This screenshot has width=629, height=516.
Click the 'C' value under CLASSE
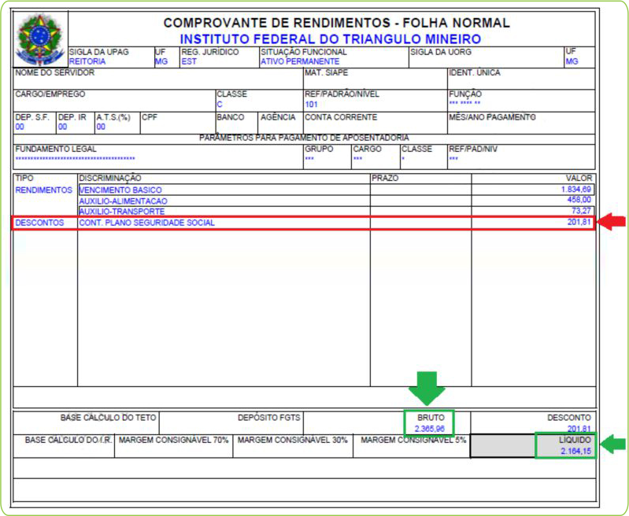pos(220,105)
